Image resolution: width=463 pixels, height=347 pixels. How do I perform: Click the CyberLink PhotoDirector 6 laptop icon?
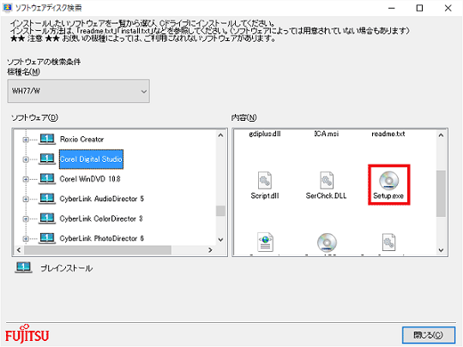(47, 238)
